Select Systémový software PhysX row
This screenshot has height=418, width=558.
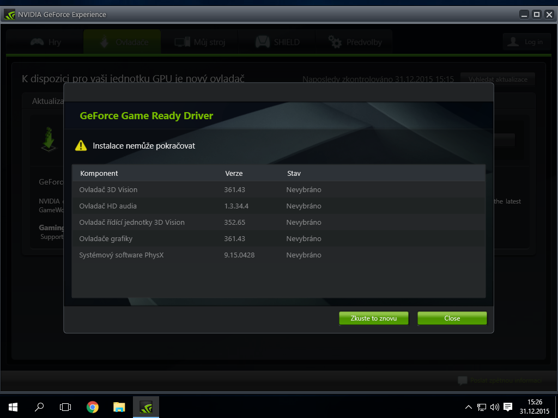pyautogui.click(x=278, y=255)
